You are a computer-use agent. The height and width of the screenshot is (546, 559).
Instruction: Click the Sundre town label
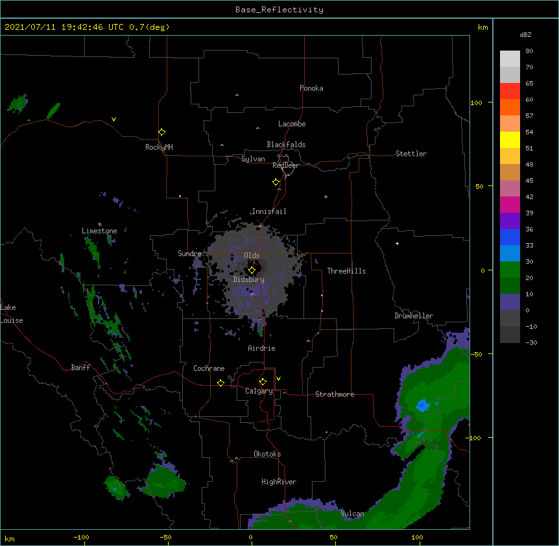point(189,254)
